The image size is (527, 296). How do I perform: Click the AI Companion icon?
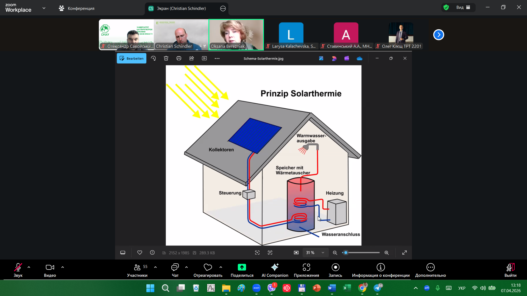click(x=275, y=270)
